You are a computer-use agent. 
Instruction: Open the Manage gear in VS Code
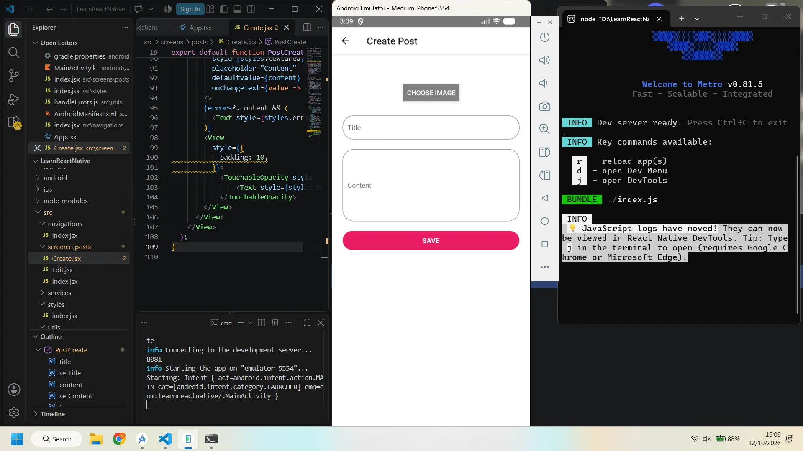pos(14,413)
